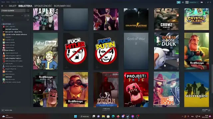Open the Counter-Strike game cover

coord(136,19)
